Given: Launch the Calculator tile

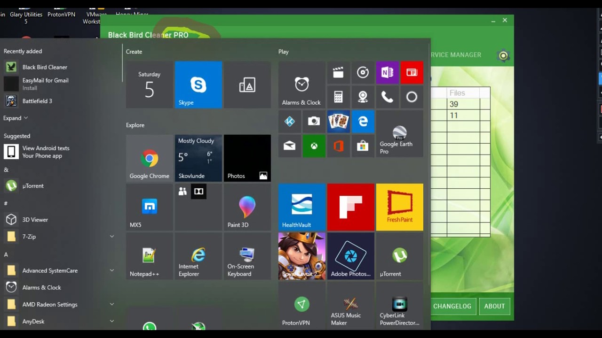Looking at the screenshot, I should (338, 97).
